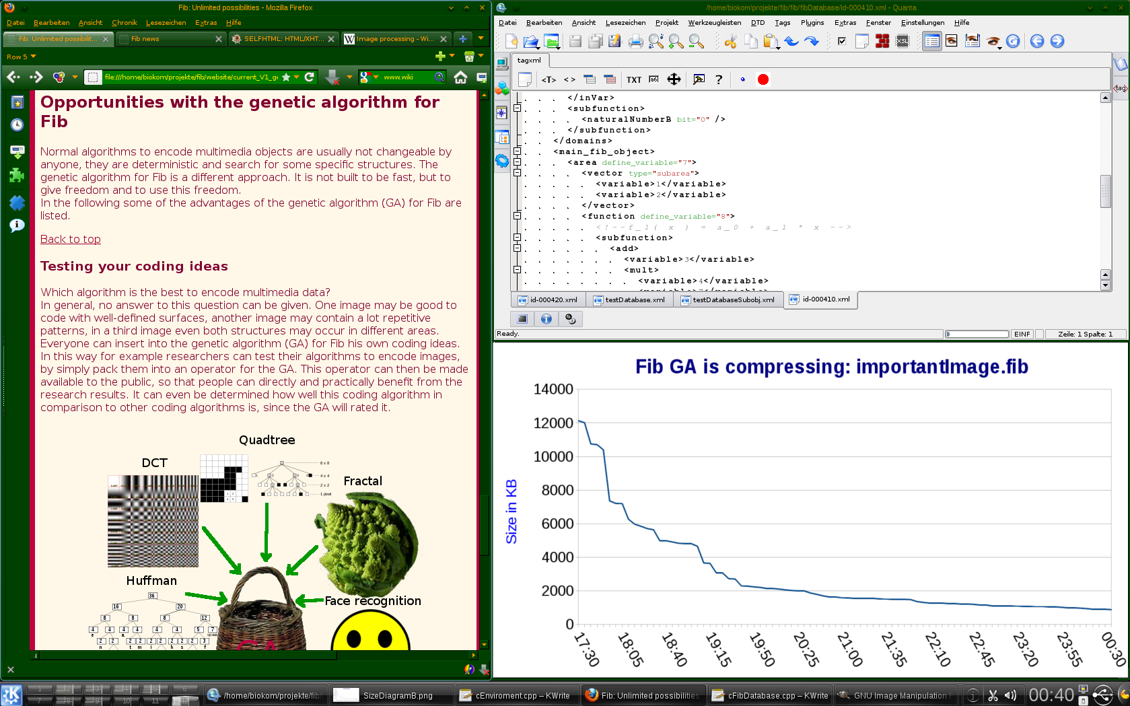Screen dimensions: 1130x706
Task: Follow the Back to top link
Action: click(71, 239)
